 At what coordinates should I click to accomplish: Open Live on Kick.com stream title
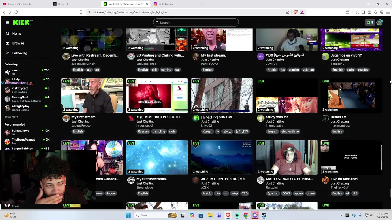pos(344,179)
